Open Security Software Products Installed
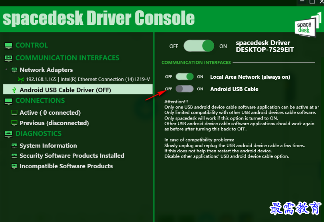The image size is (324, 222). coord(72,155)
